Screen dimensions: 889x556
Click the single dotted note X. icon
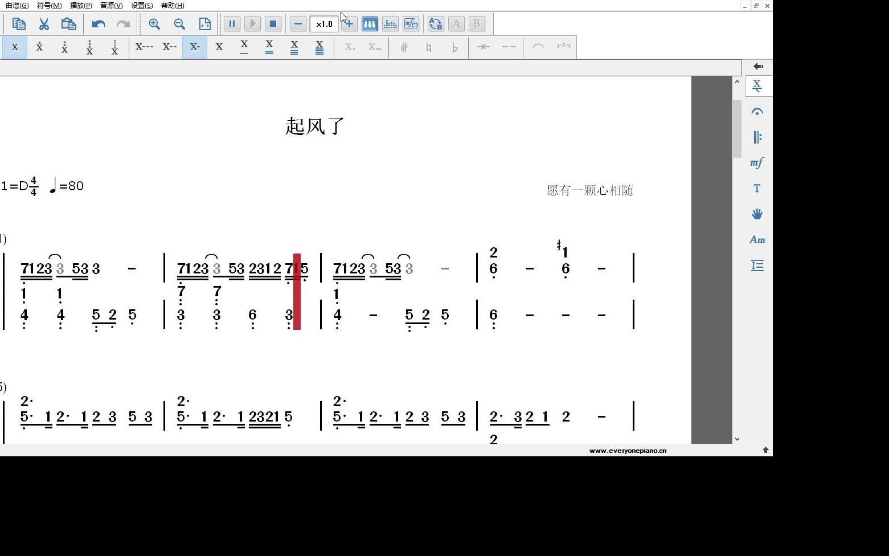350,47
